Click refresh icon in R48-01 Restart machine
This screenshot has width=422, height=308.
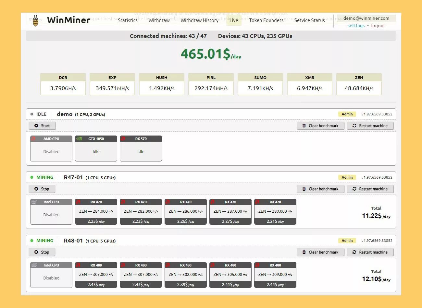pos(354,252)
